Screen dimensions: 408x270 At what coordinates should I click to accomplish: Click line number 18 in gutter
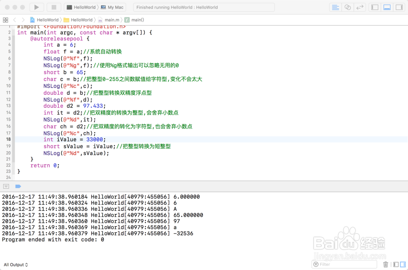pyautogui.click(x=8, y=139)
